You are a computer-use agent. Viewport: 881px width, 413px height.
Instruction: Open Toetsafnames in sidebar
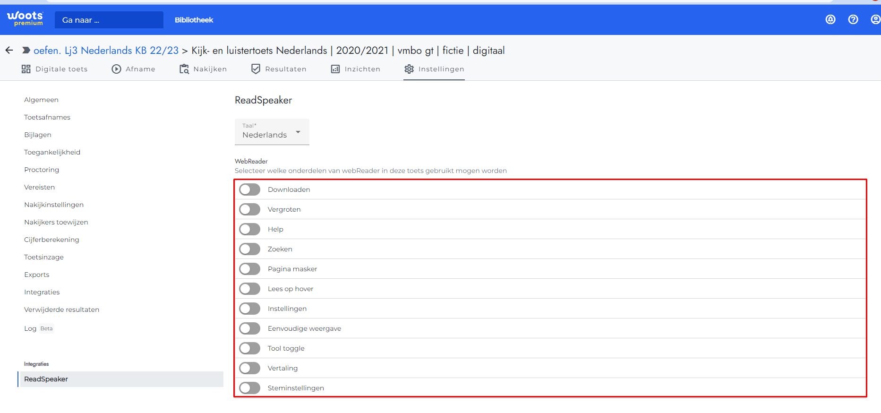point(47,117)
